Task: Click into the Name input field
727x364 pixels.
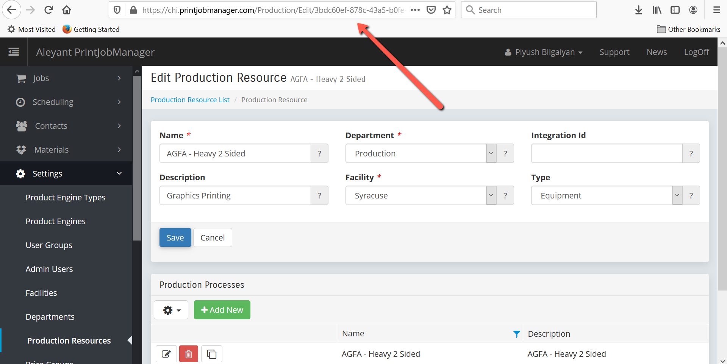Action: 235,153
